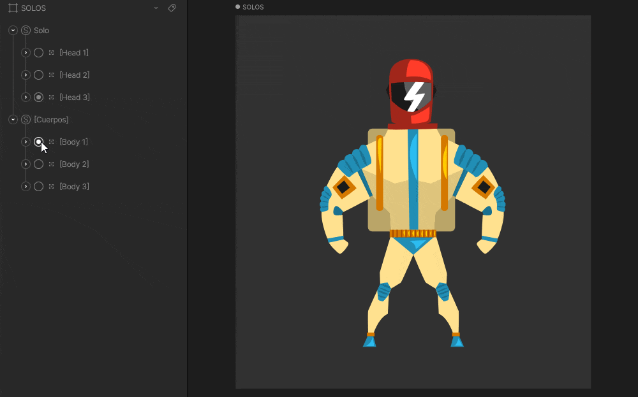Activate the [Body 2] solo radio button
Viewport: 638px width, 397px height.
tap(39, 164)
